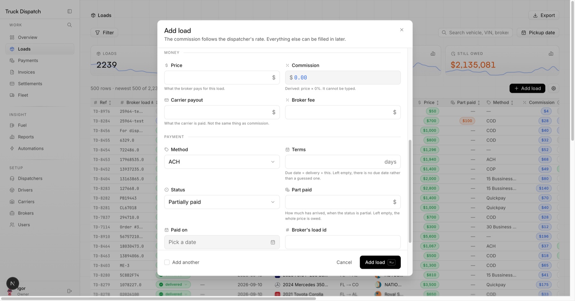Open the Pickup date filter
This screenshot has width=575, height=301.
tap(538, 33)
